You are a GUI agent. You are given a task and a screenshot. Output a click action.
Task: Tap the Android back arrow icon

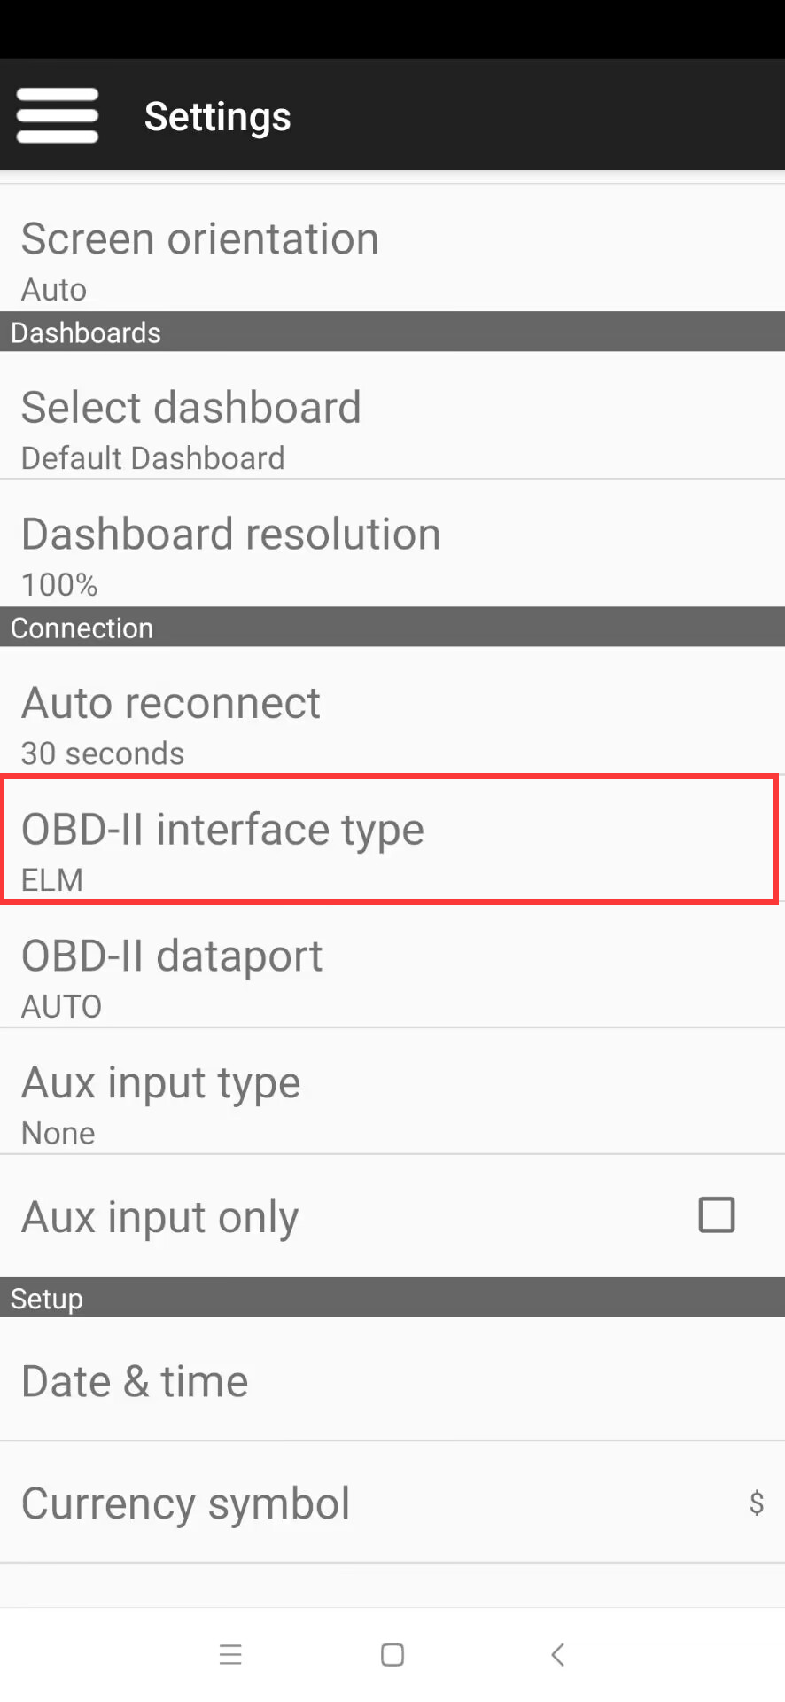557,1654
